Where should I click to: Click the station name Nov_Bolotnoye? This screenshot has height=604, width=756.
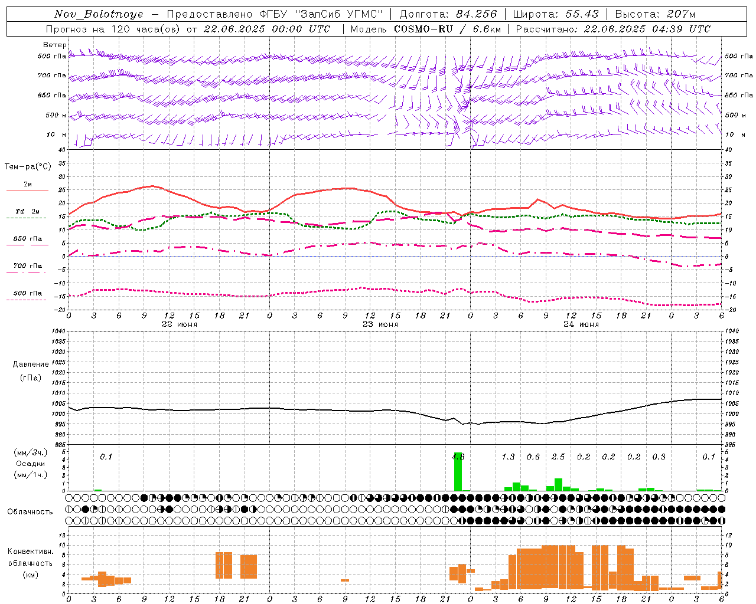[99, 14]
